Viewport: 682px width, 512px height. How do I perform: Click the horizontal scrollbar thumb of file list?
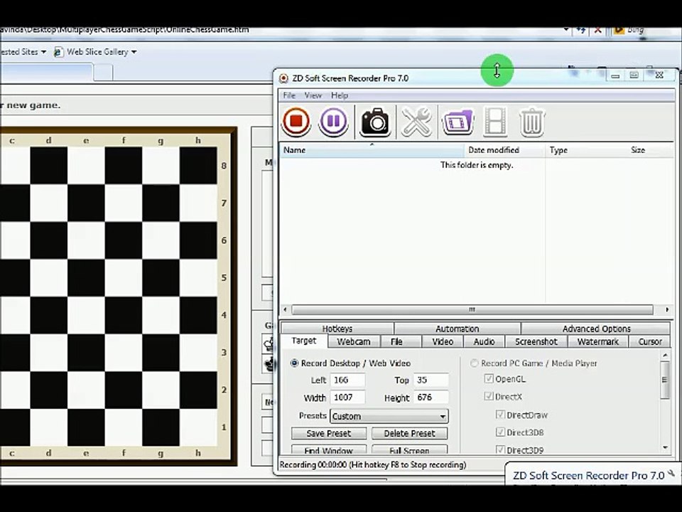click(472, 309)
